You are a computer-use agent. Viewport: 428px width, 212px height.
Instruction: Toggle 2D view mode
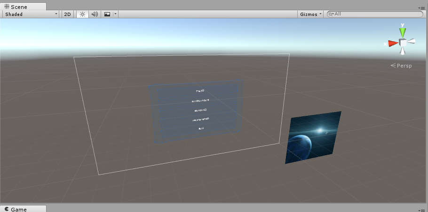pyautogui.click(x=67, y=14)
